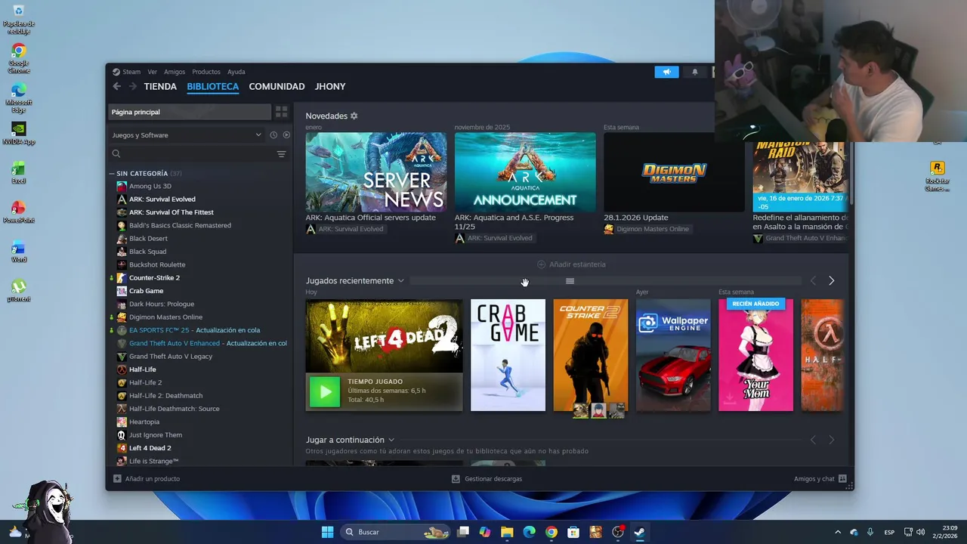This screenshot has height=544, width=967.
Task: Switch library to grid view icon
Action: 282,112
